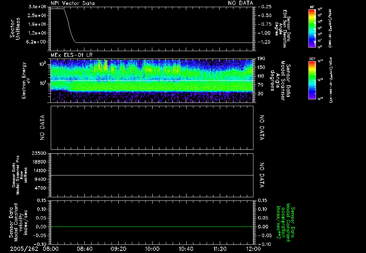Click the white scanner position line
The width and height of the screenshot is (366, 253).
pos(152,175)
